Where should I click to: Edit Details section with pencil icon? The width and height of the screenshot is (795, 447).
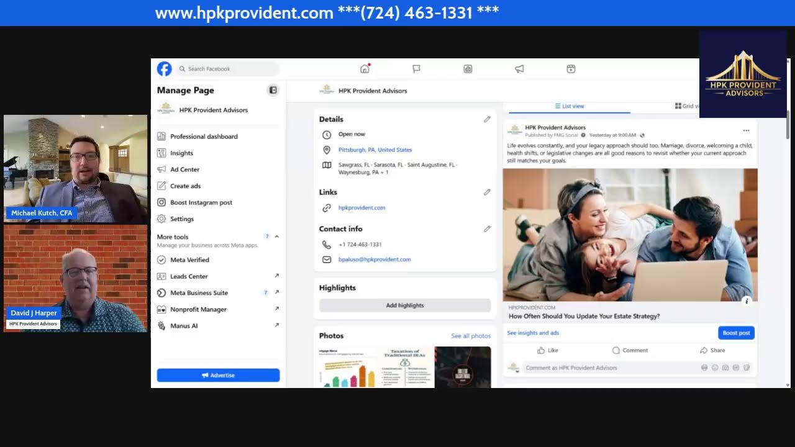pyautogui.click(x=487, y=119)
